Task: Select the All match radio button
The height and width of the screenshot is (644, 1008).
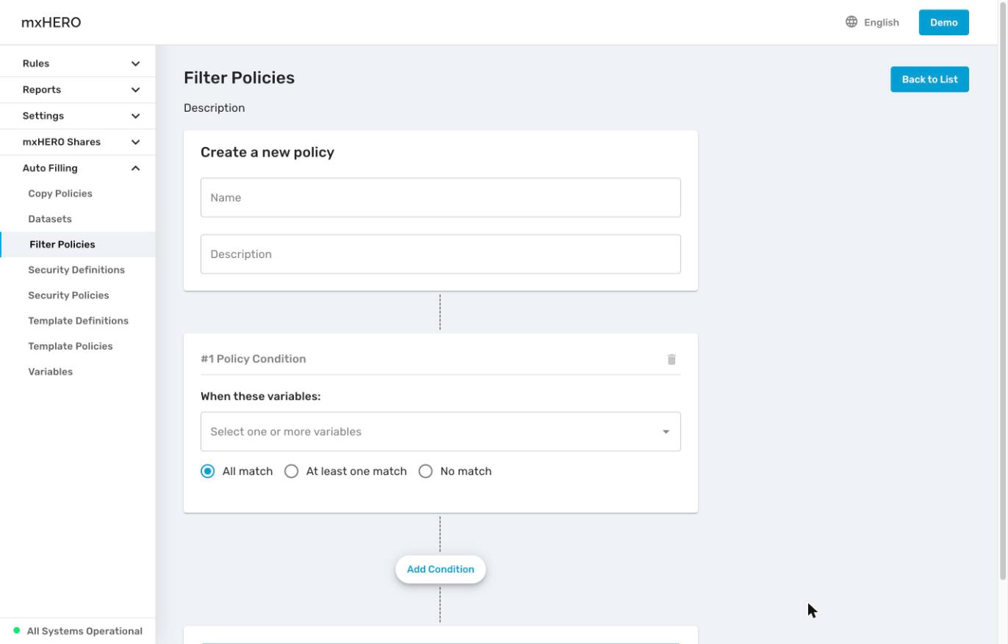Action: click(208, 471)
